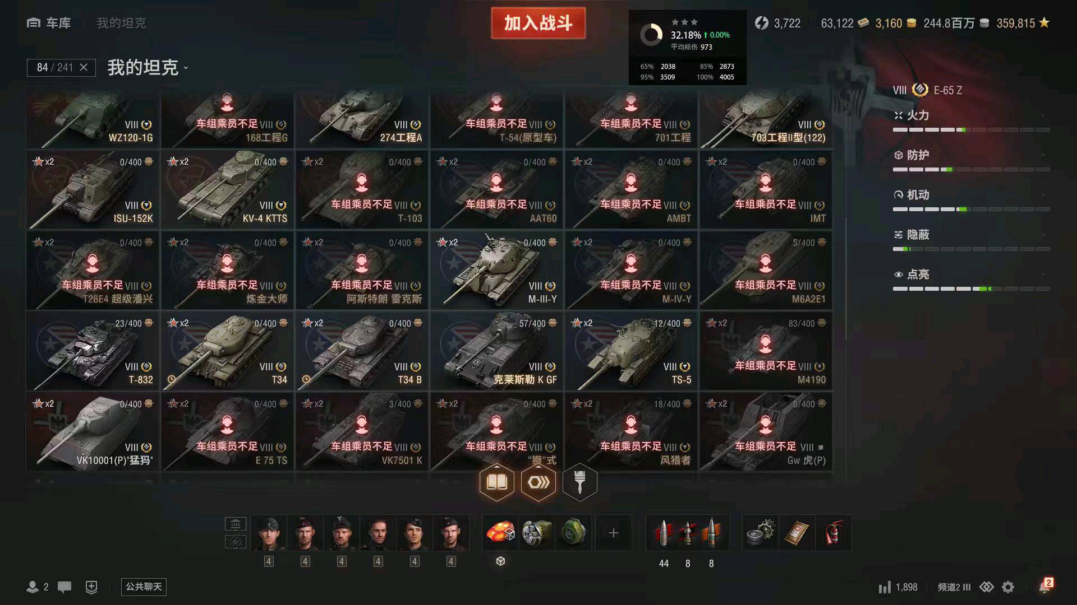Click the barracks building icon near crew

[x=236, y=524]
